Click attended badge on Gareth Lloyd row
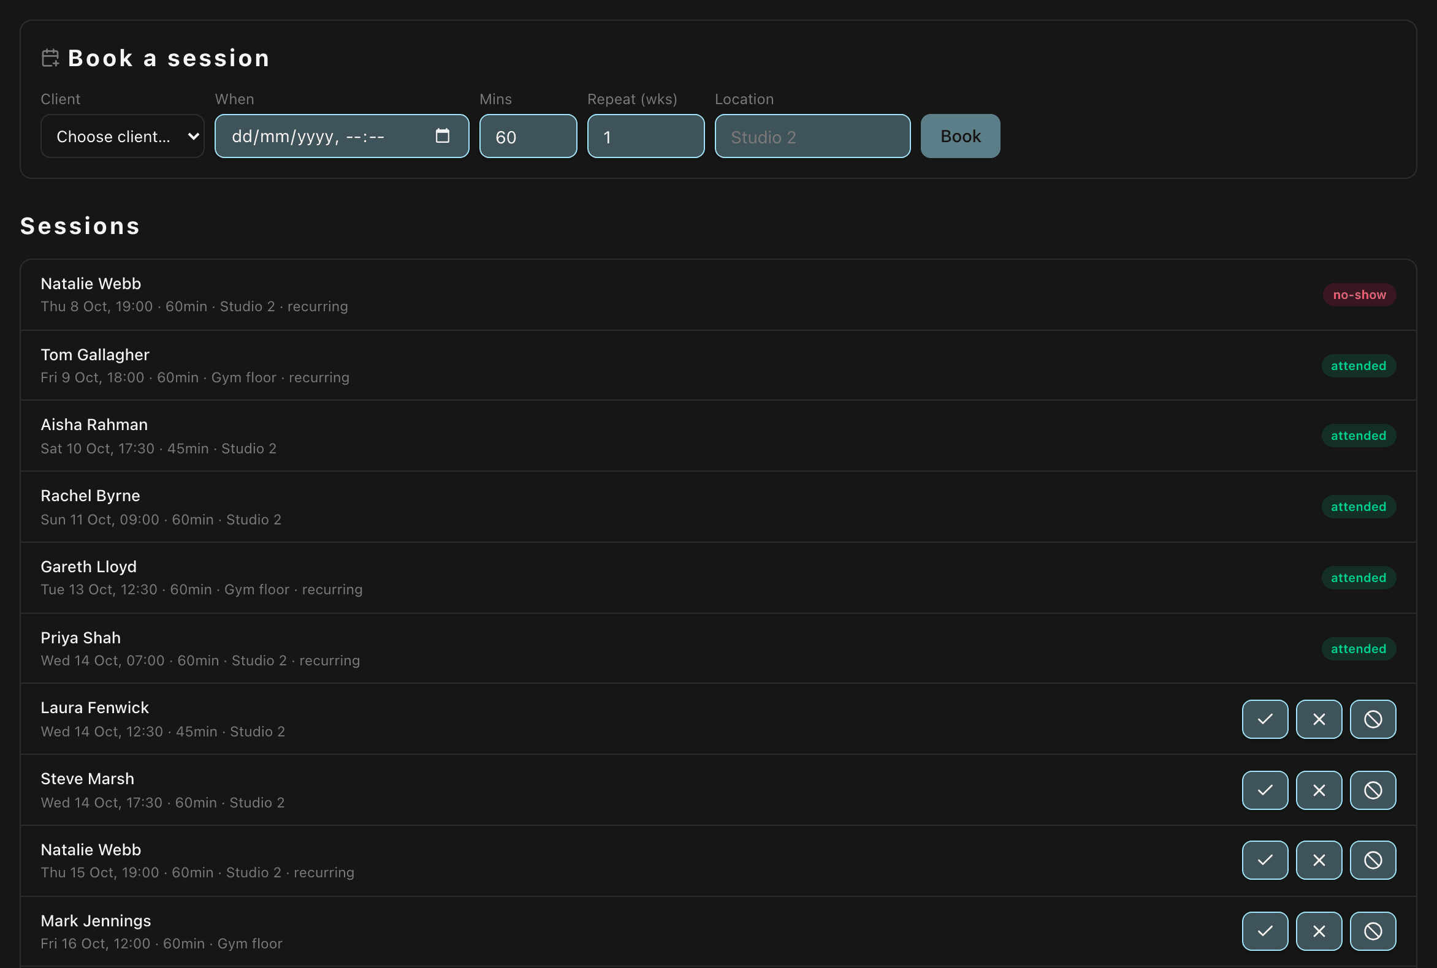1437x968 pixels. click(1358, 577)
